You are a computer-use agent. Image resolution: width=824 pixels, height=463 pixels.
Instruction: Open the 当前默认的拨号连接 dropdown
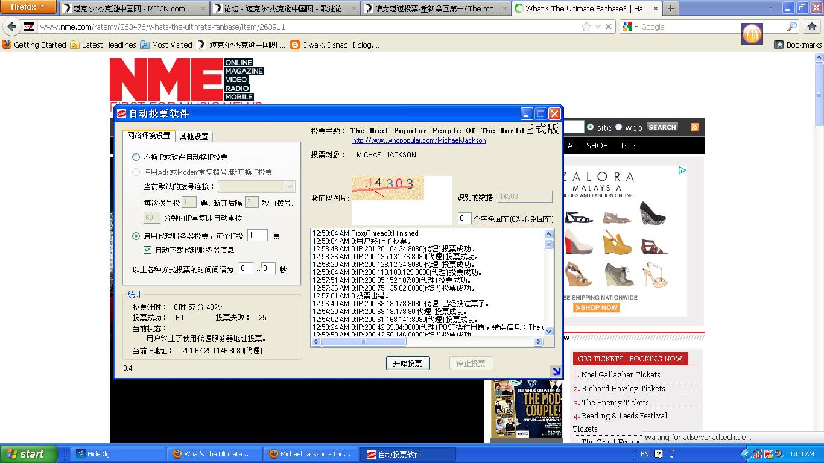tap(257, 187)
